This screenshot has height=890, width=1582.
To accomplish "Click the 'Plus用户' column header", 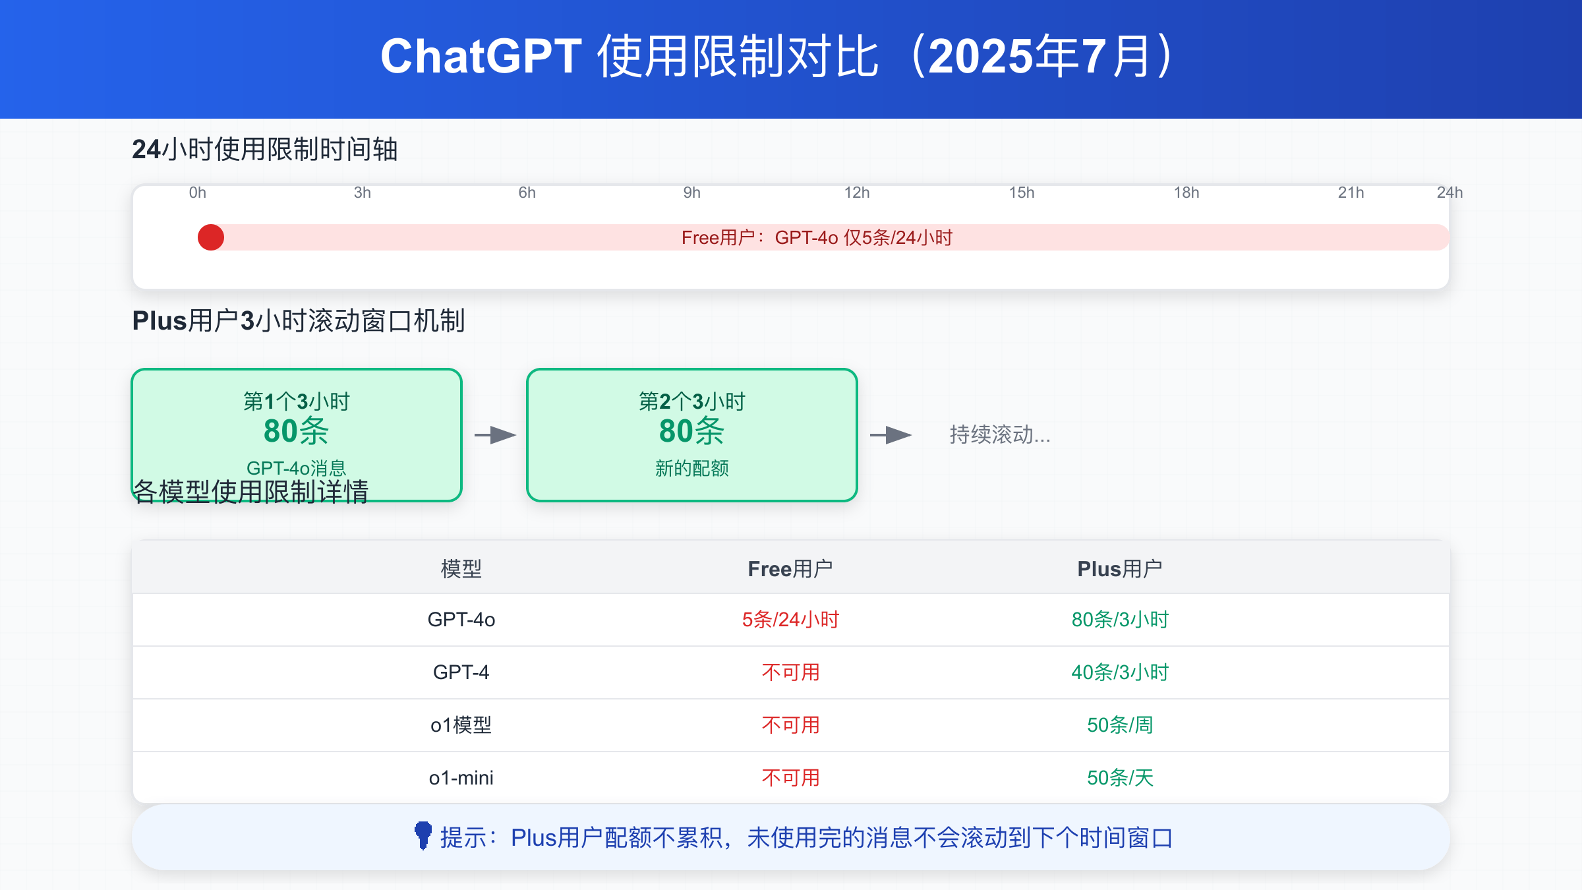I will point(1120,568).
